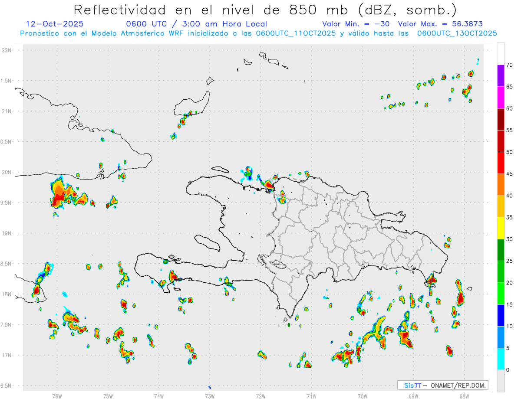Click the orange 40–45 dBZ colorbar segment

point(501,185)
